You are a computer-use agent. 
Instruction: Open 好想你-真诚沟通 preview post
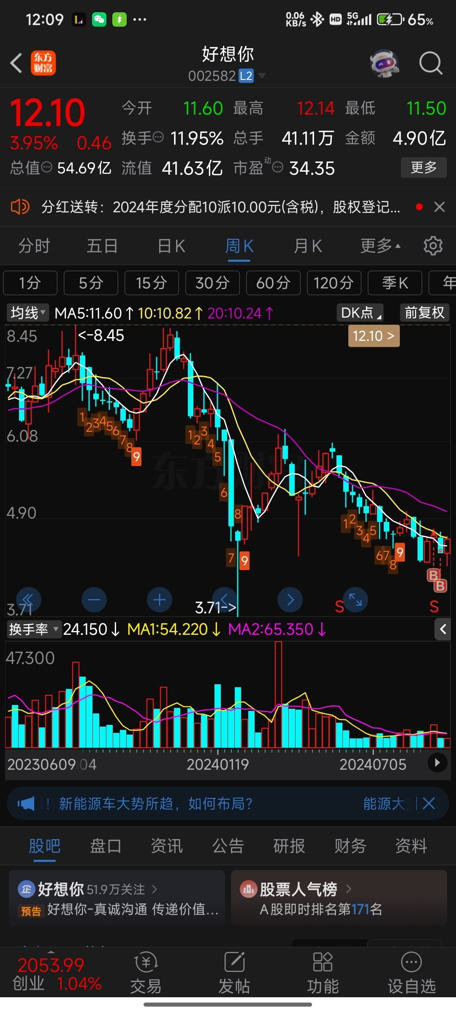pos(133,909)
